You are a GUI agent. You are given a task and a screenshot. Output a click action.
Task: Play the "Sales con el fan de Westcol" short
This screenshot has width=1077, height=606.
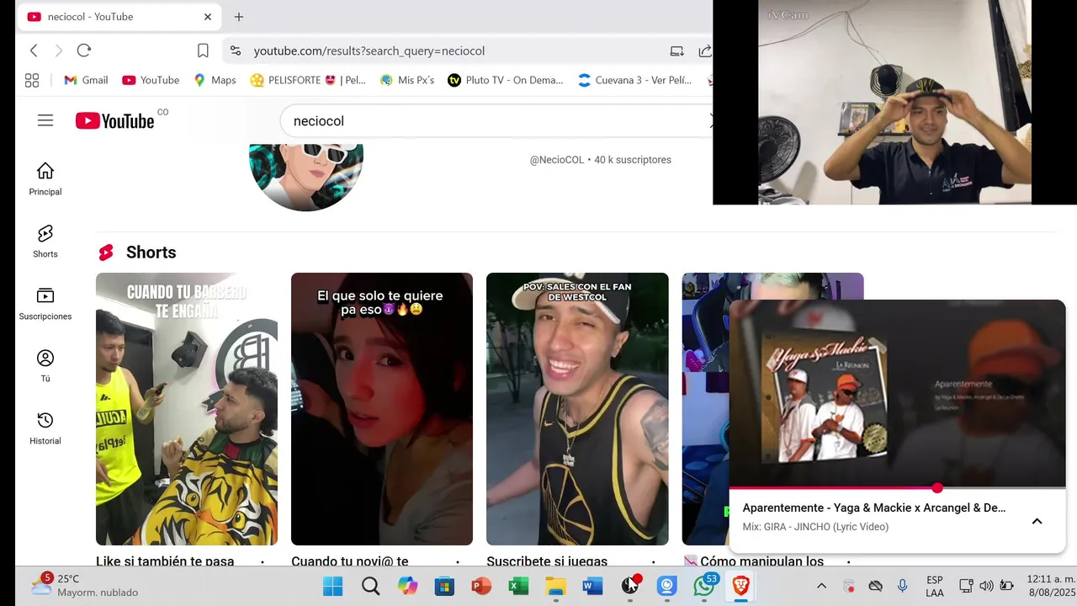(577, 409)
